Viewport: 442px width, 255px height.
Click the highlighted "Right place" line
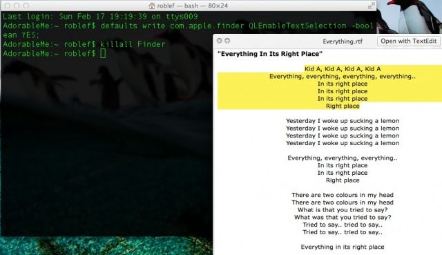[343, 106]
